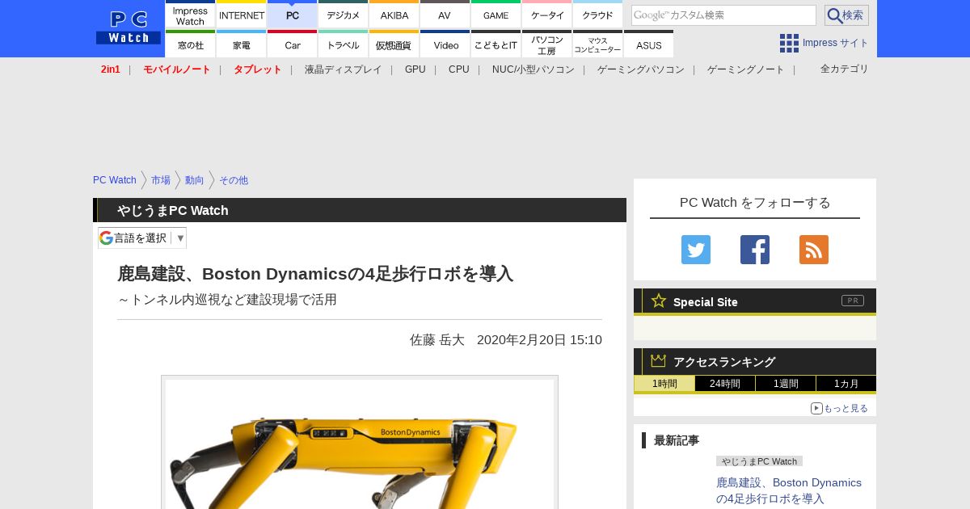
Task: Select the 液晶ディスプレイ category link
Action: (x=343, y=69)
